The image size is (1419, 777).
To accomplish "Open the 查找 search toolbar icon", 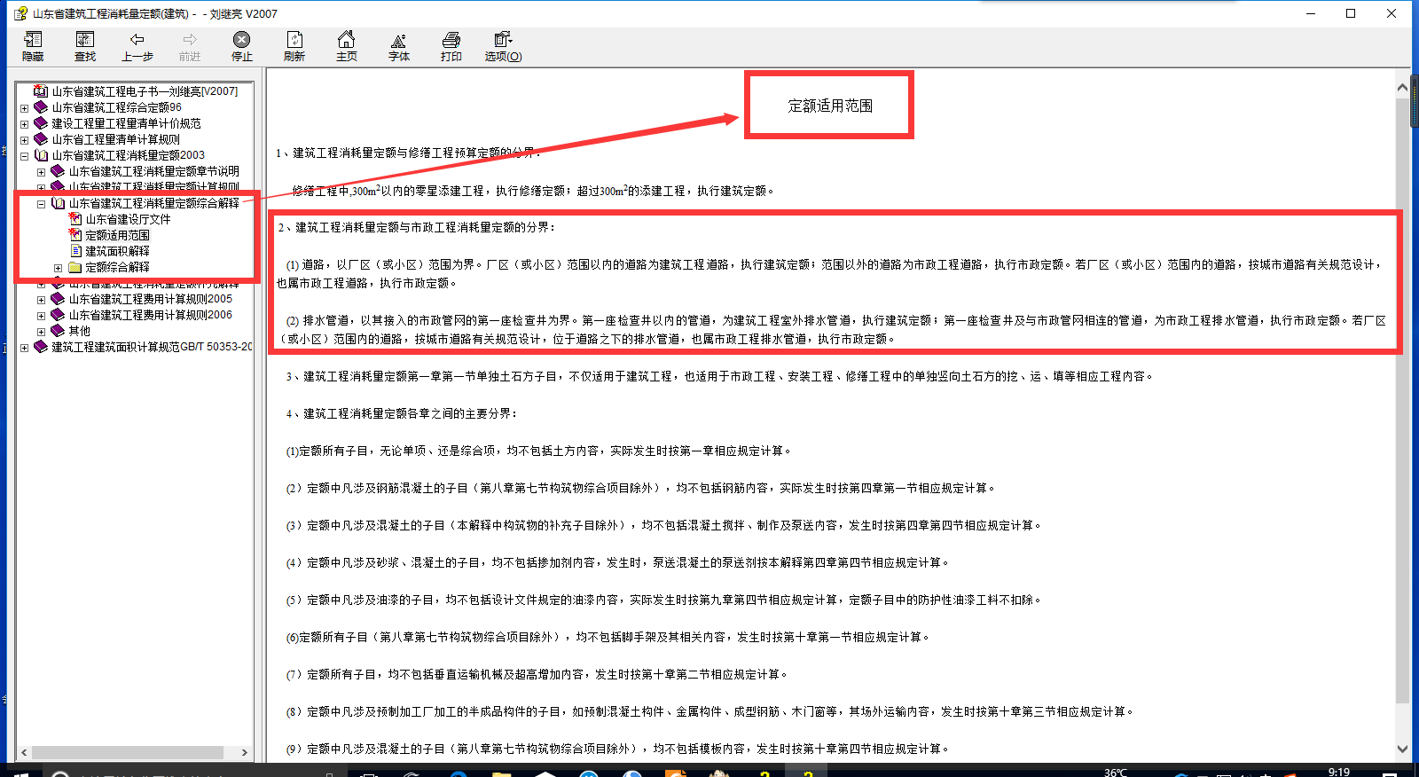I will [x=85, y=40].
